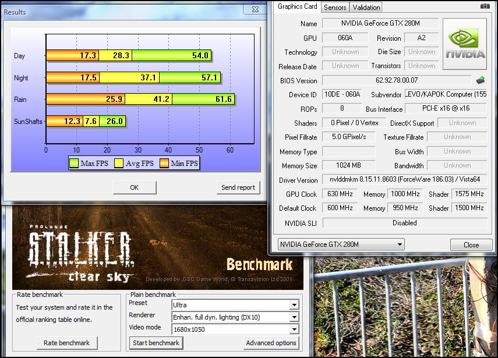Click the Rain max FPS value 61.6
This screenshot has width=498, height=358.
click(224, 99)
